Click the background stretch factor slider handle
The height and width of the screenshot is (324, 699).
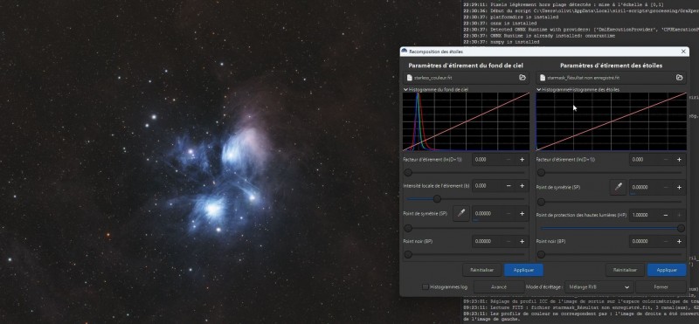pos(408,172)
